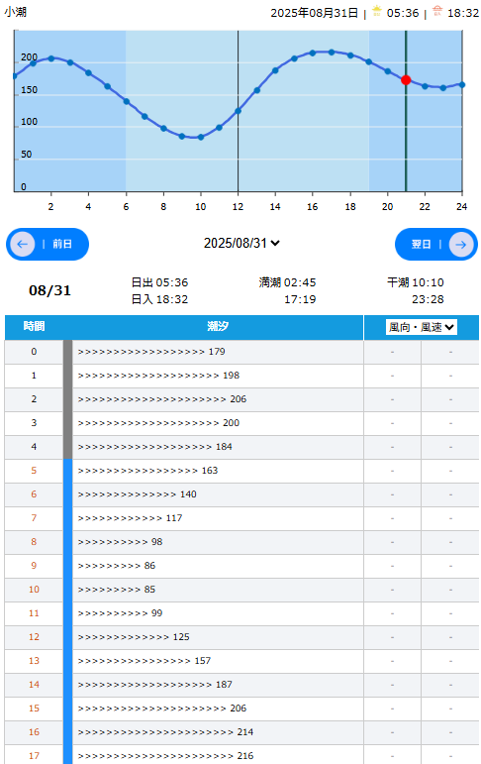Click the 潮汐 column header
This screenshot has height=764, width=481.
tap(218, 326)
